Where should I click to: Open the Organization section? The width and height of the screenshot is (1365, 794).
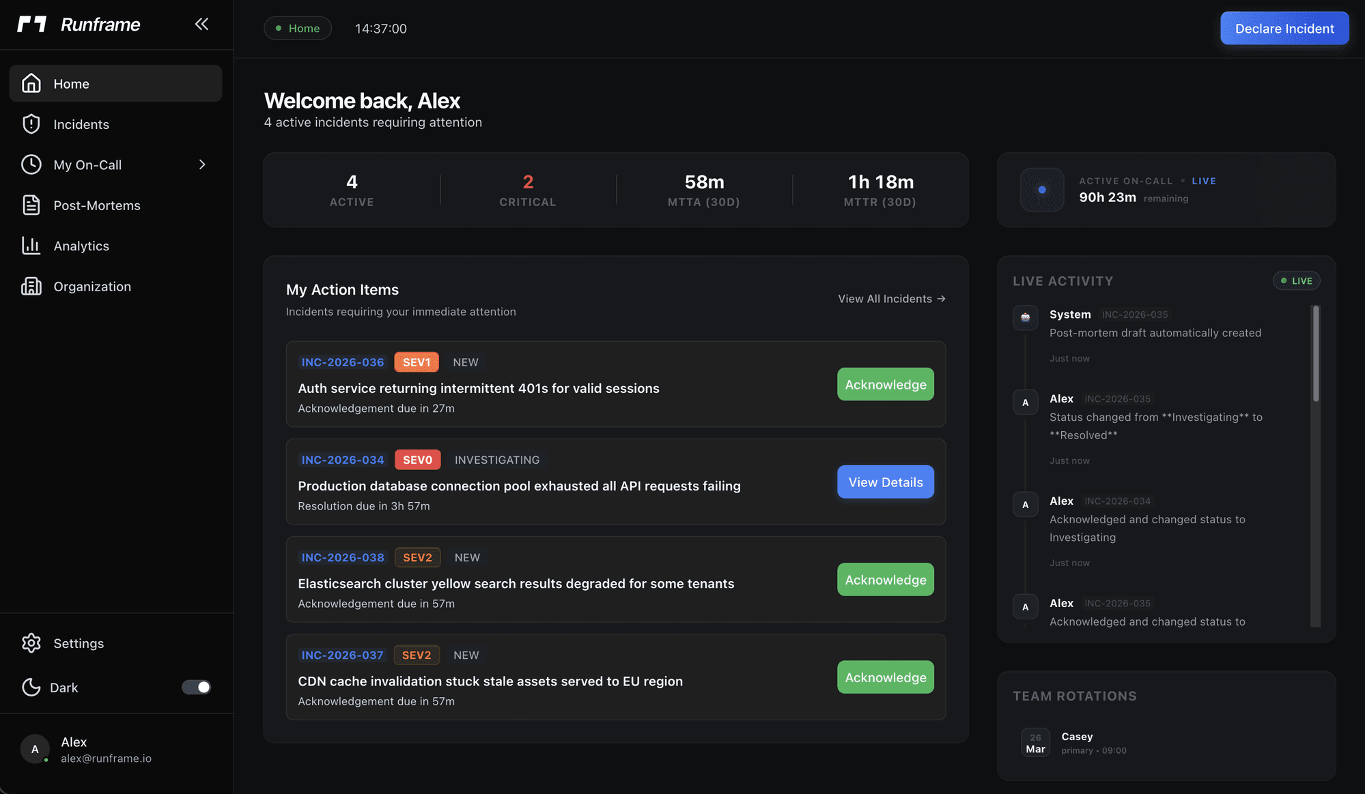click(92, 286)
